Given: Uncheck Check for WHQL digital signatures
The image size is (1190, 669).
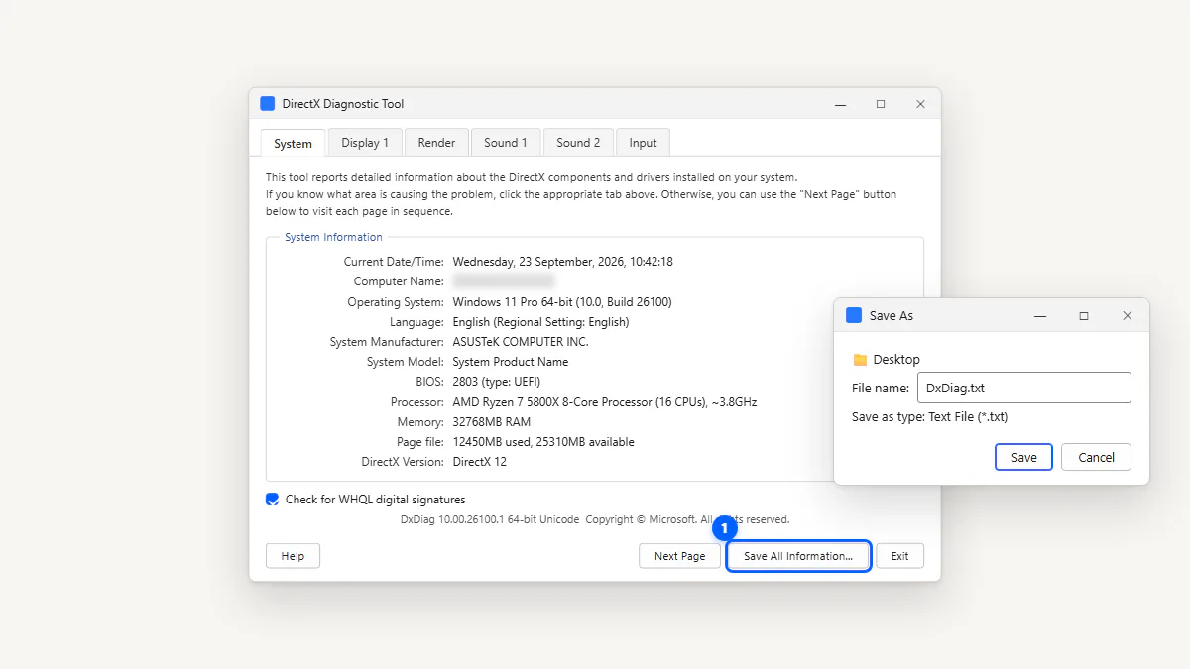Looking at the screenshot, I should tap(273, 500).
